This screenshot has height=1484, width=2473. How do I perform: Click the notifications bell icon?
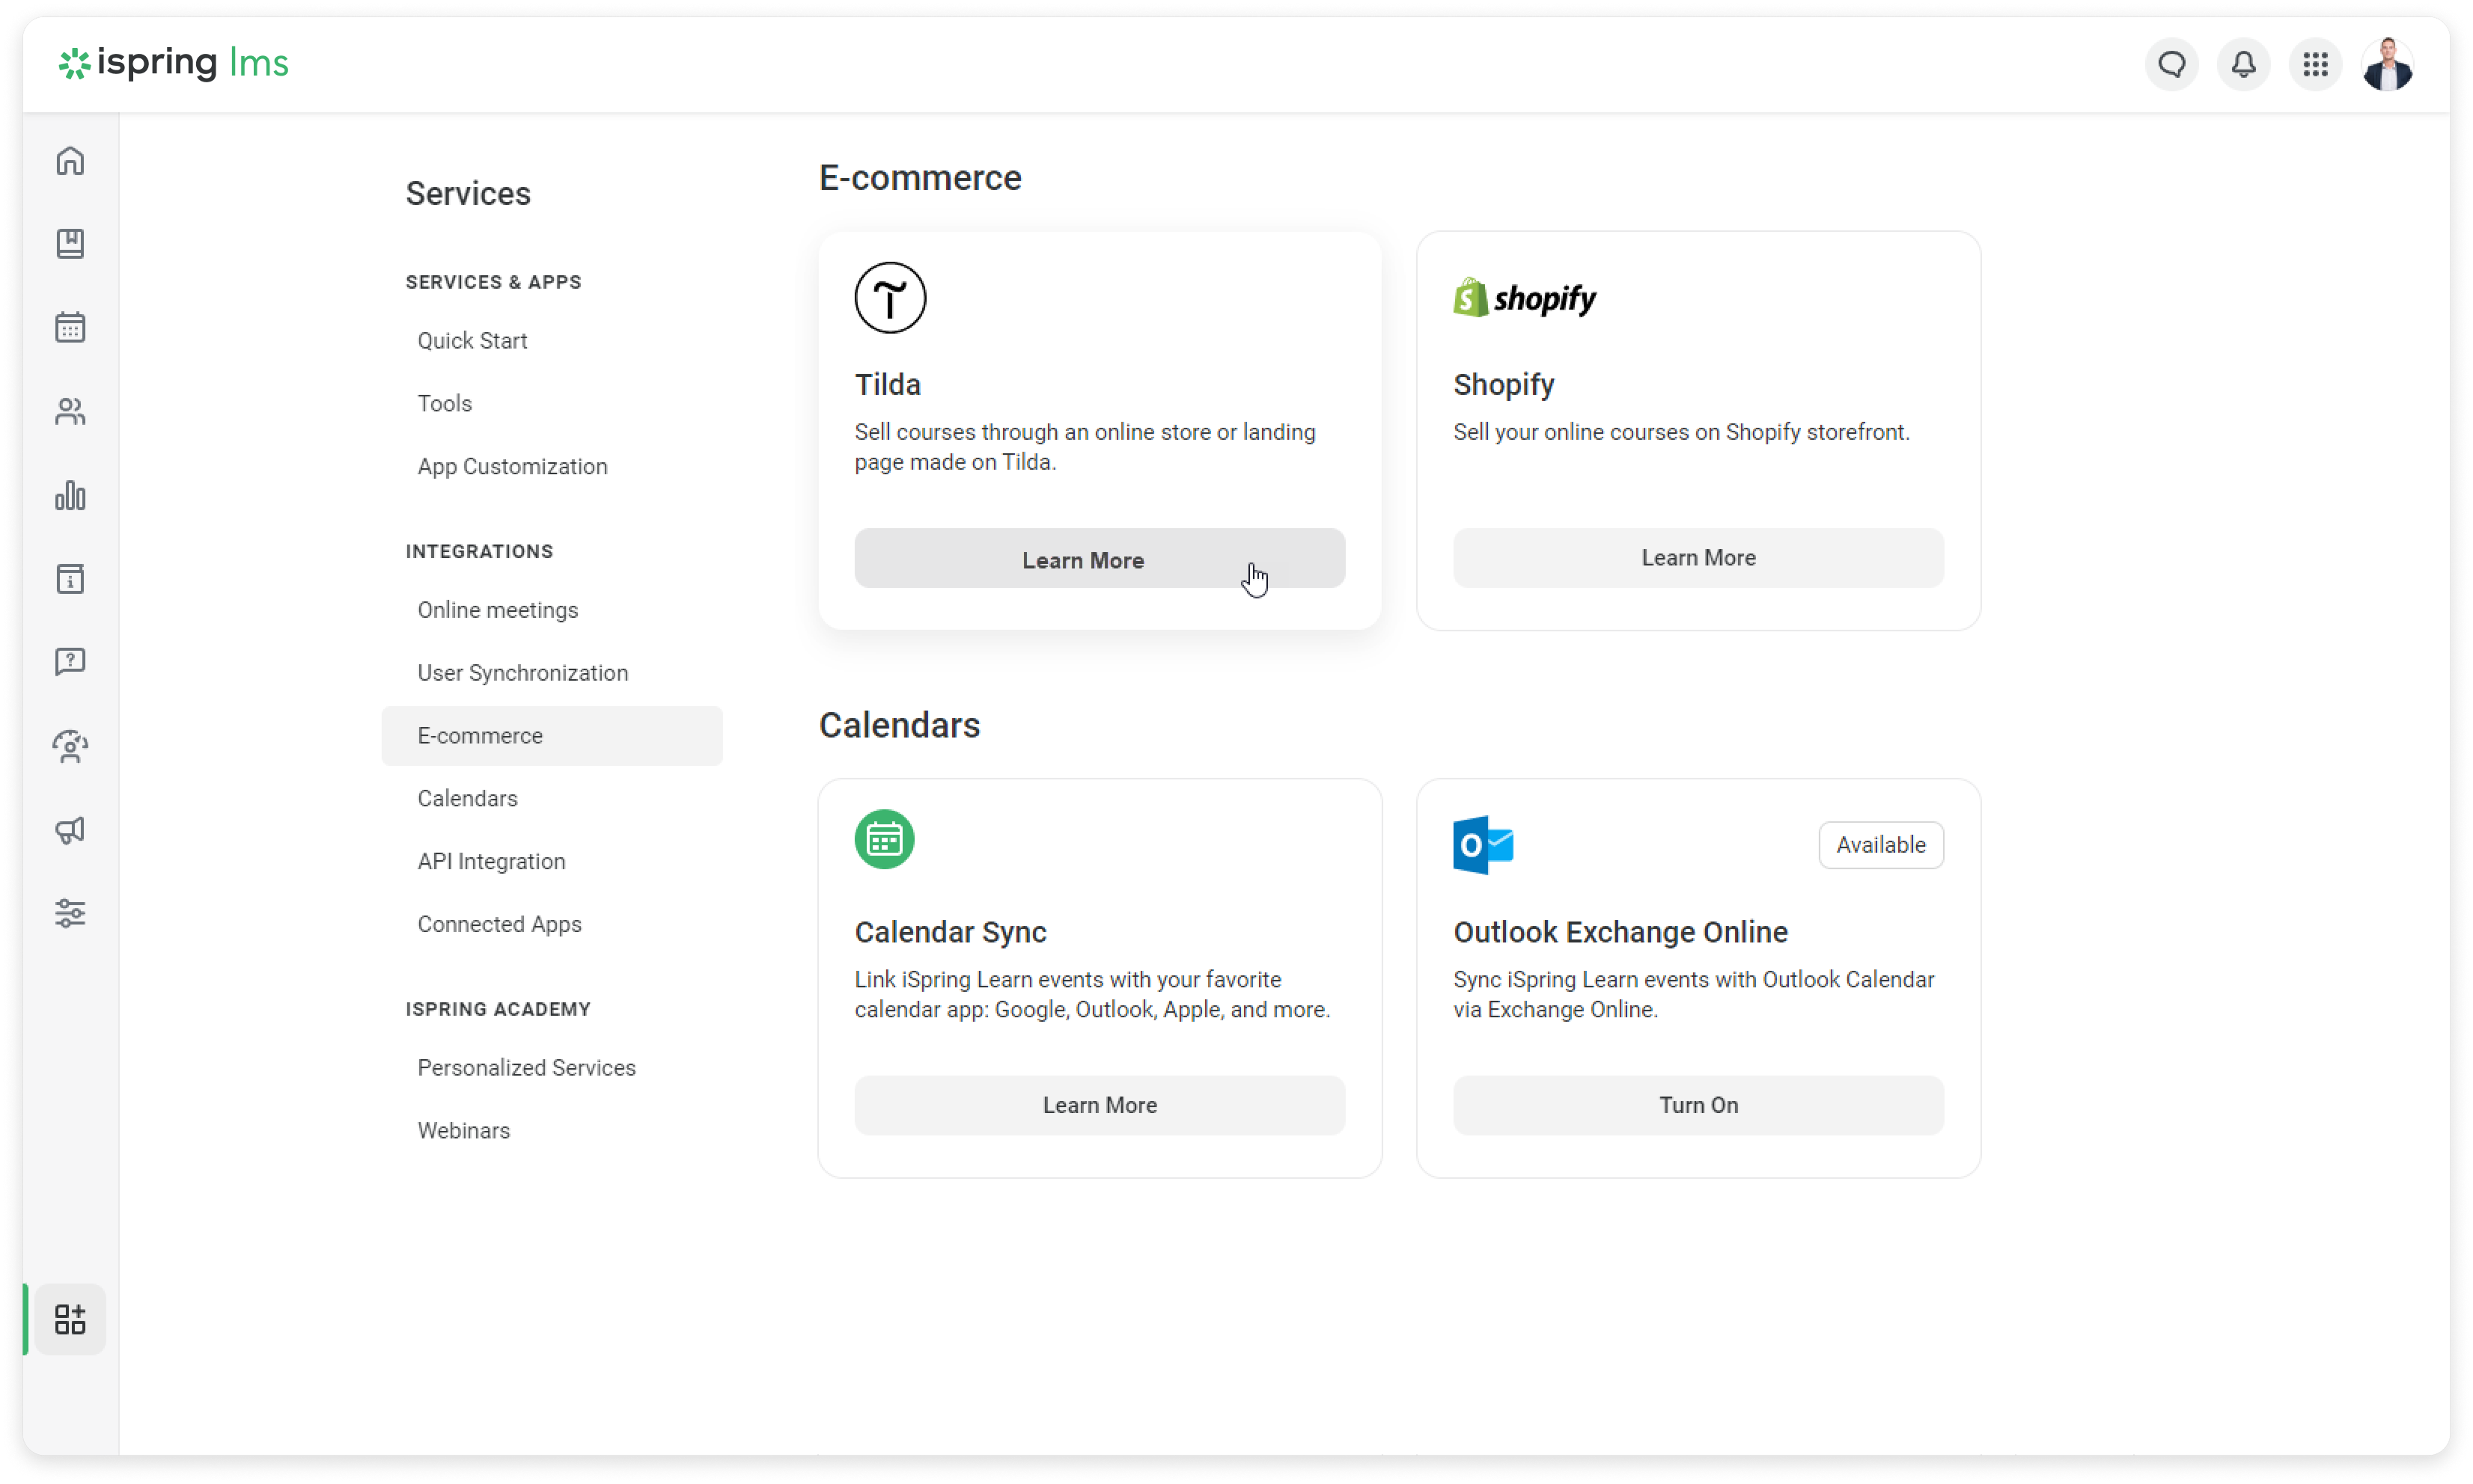tap(2243, 65)
